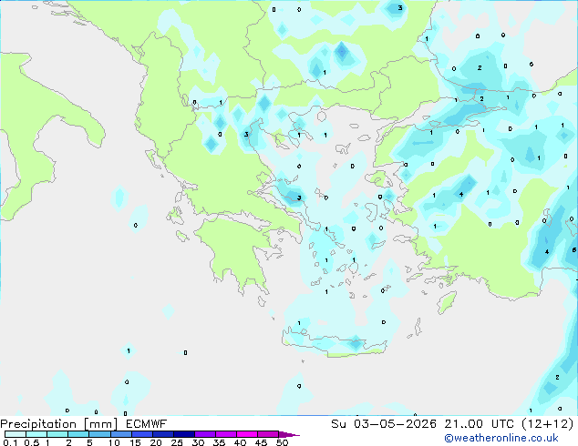Select the 30–35 mm purple legend swatch

pyautogui.click(x=205, y=434)
